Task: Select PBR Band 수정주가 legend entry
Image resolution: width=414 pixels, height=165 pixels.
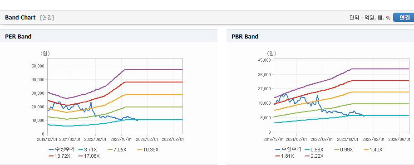Action: [288, 150]
